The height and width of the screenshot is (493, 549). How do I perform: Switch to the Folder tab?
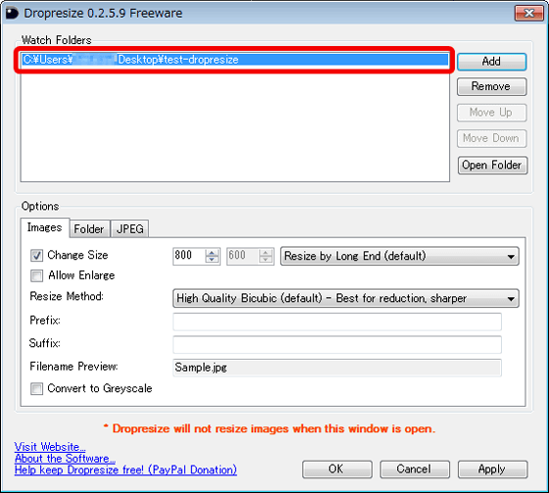89,229
